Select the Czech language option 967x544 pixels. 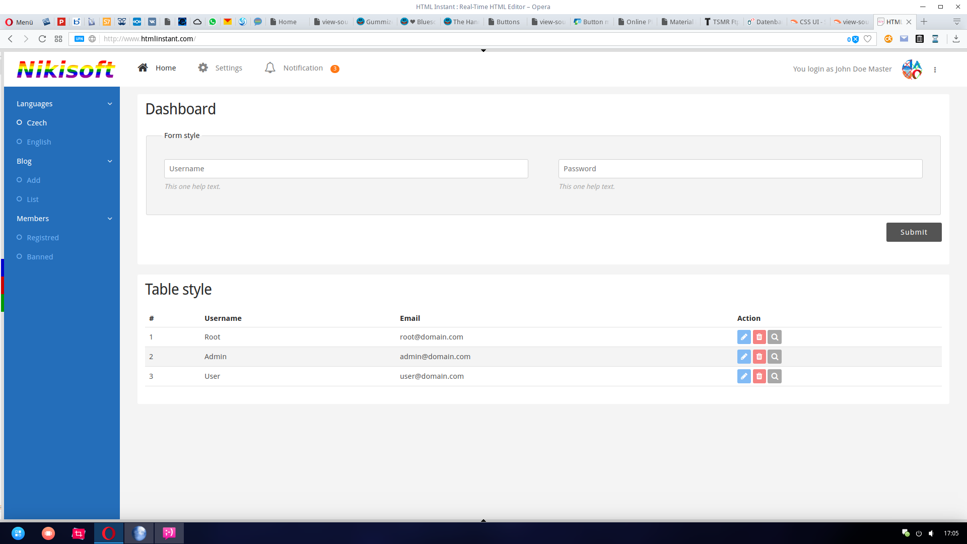click(37, 123)
